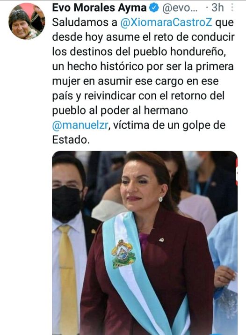246x335 pixels.
Task: Open the attached photo of woman with sash
Action: pos(145,243)
